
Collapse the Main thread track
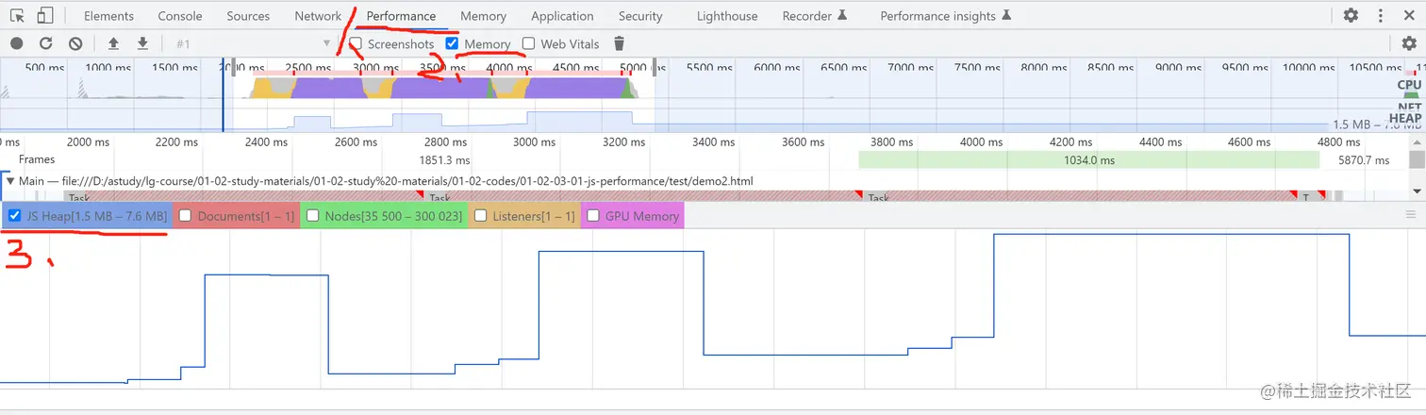[x=10, y=180]
